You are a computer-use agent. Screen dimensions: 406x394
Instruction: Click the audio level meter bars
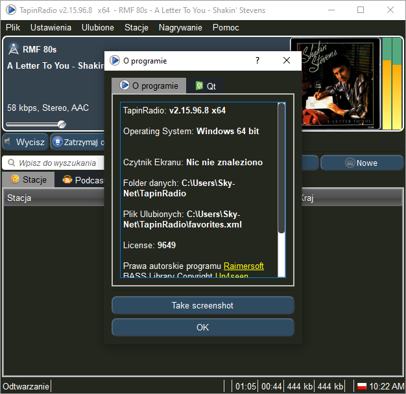392,84
